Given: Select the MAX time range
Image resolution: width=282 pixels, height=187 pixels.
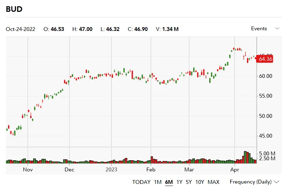Looking at the screenshot, I should [x=213, y=182].
